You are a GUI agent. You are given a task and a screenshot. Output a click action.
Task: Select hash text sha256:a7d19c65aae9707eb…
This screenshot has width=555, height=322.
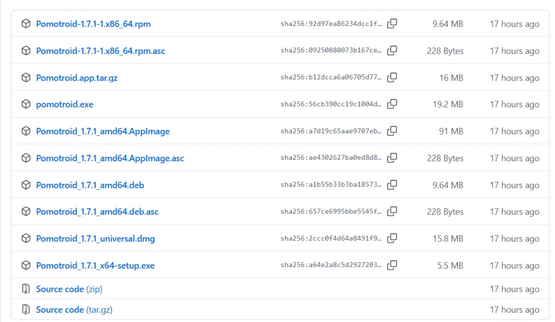coord(331,131)
